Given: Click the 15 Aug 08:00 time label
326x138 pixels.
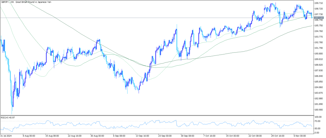Looking at the screenshot, I should click(52, 136).
